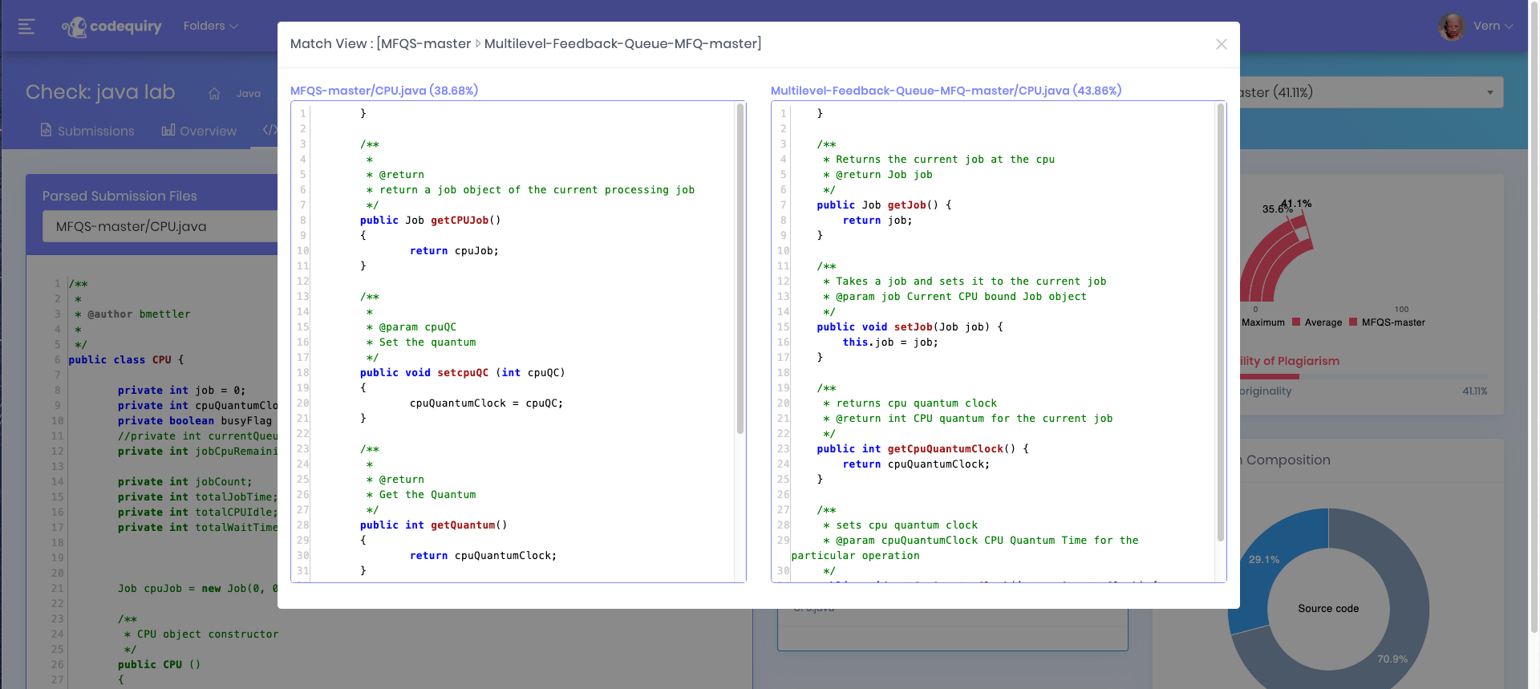This screenshot has height=689, width=1540.
Task: Expand the Folders dropdown
Action: (x=210, y=26)
